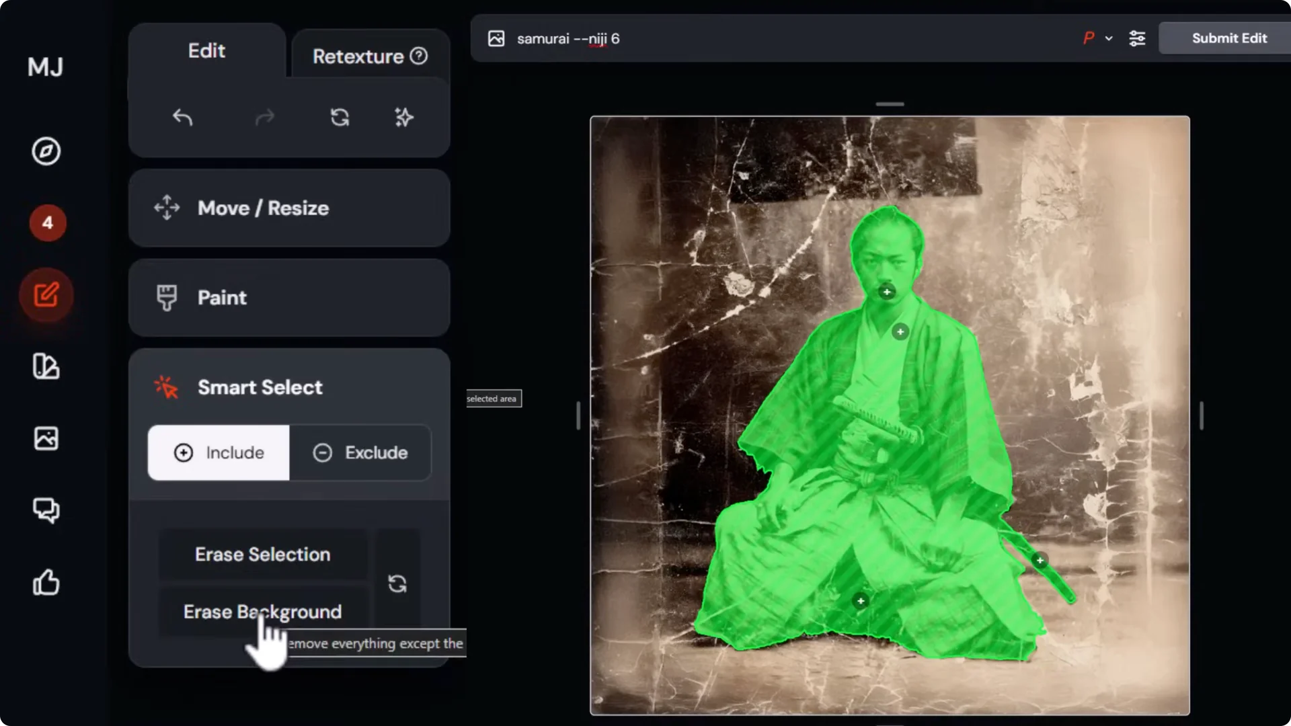Open the chat messages icon in sidebar
This screenshot has height=726, width=1291.
[x=46, y=511]
